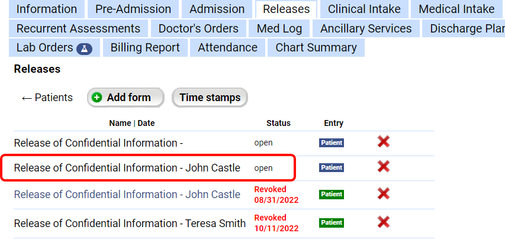Click the Time stamps button
The image size is (505, 246).
pos(210,98)
